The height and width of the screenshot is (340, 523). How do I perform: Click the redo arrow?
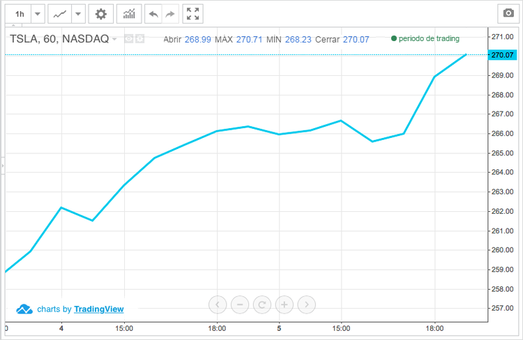tap(171, 14)
